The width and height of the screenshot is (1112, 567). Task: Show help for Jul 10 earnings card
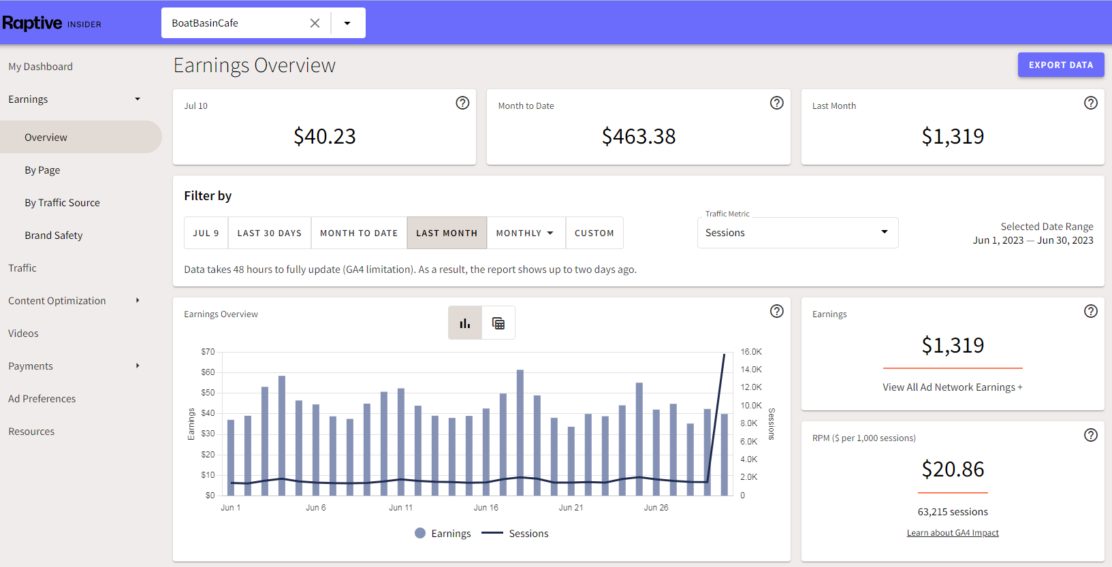click(462, 103)
